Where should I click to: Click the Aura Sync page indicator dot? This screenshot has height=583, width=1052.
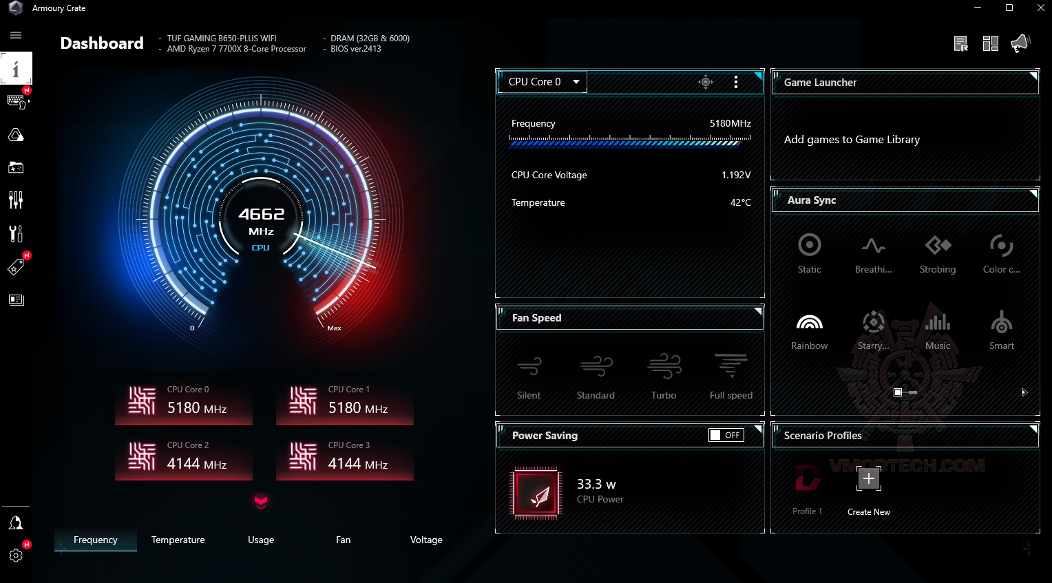(x=898, y=392)
